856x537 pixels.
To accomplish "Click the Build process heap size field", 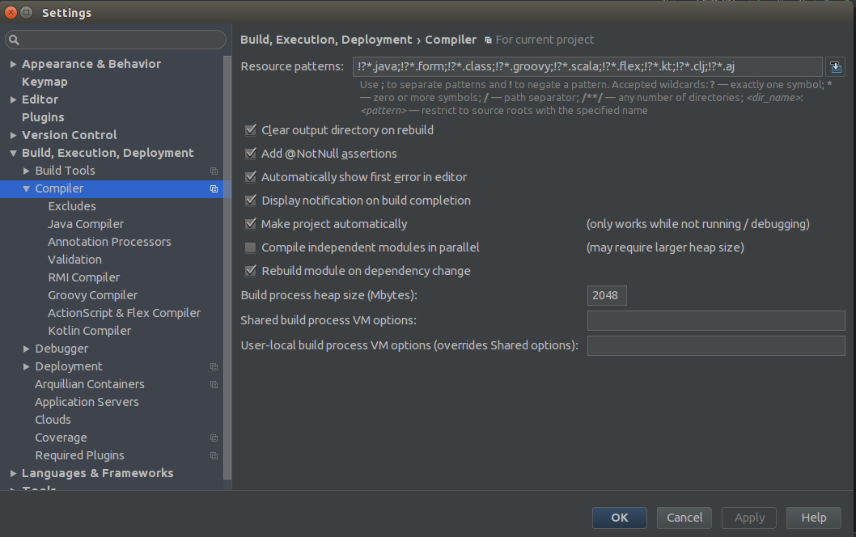I will (x=607, y=295).
